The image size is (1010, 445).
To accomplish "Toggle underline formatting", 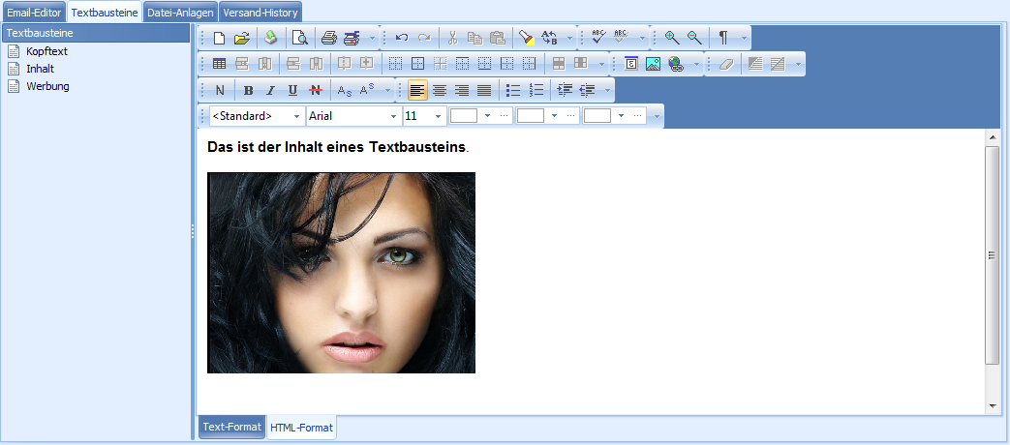I will [292, 90].
